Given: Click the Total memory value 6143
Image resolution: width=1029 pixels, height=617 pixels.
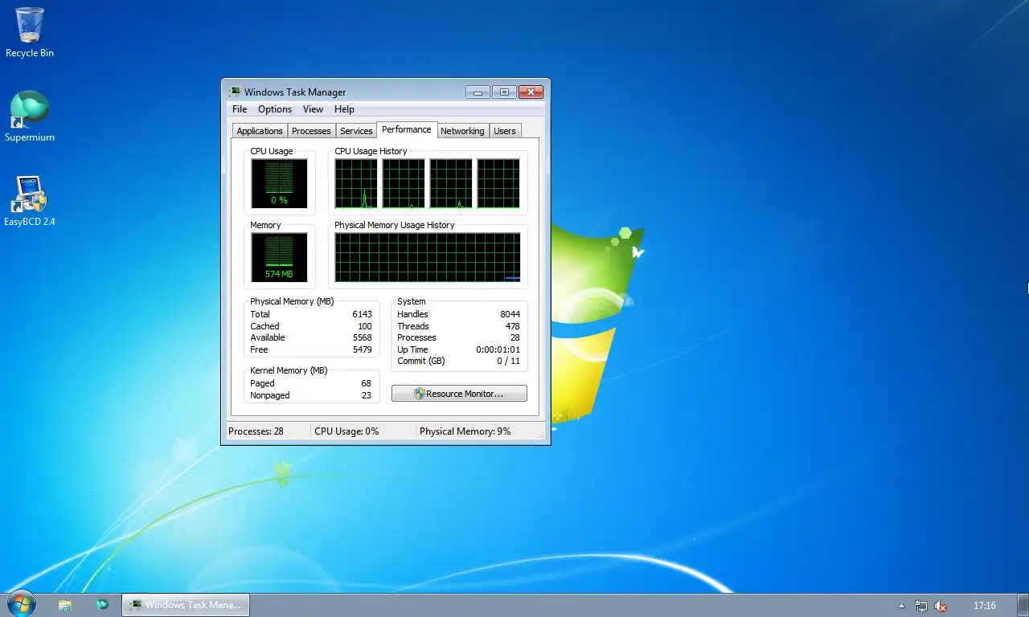Looking at the screenshot, I should coord(362,314).
